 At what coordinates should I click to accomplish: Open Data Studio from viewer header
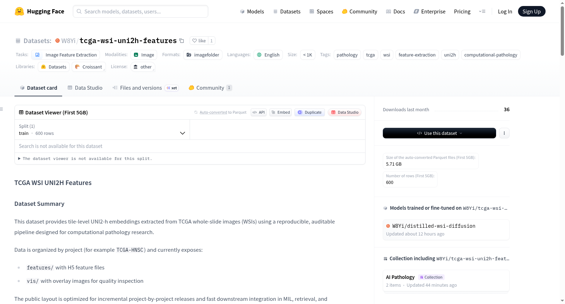tap(345, 112)
